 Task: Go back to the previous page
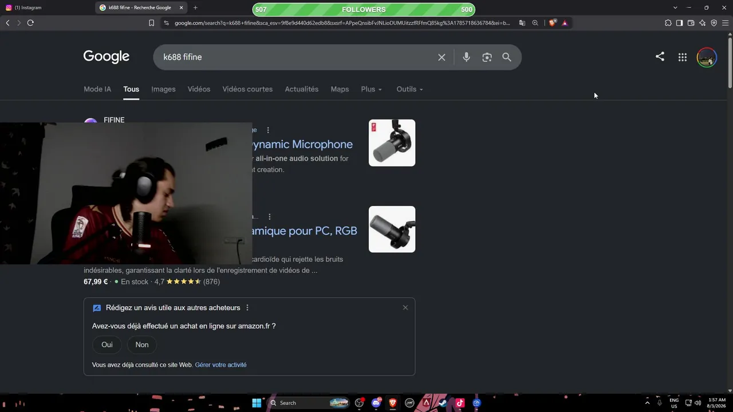pyautogui.click(x=7, y=23)
